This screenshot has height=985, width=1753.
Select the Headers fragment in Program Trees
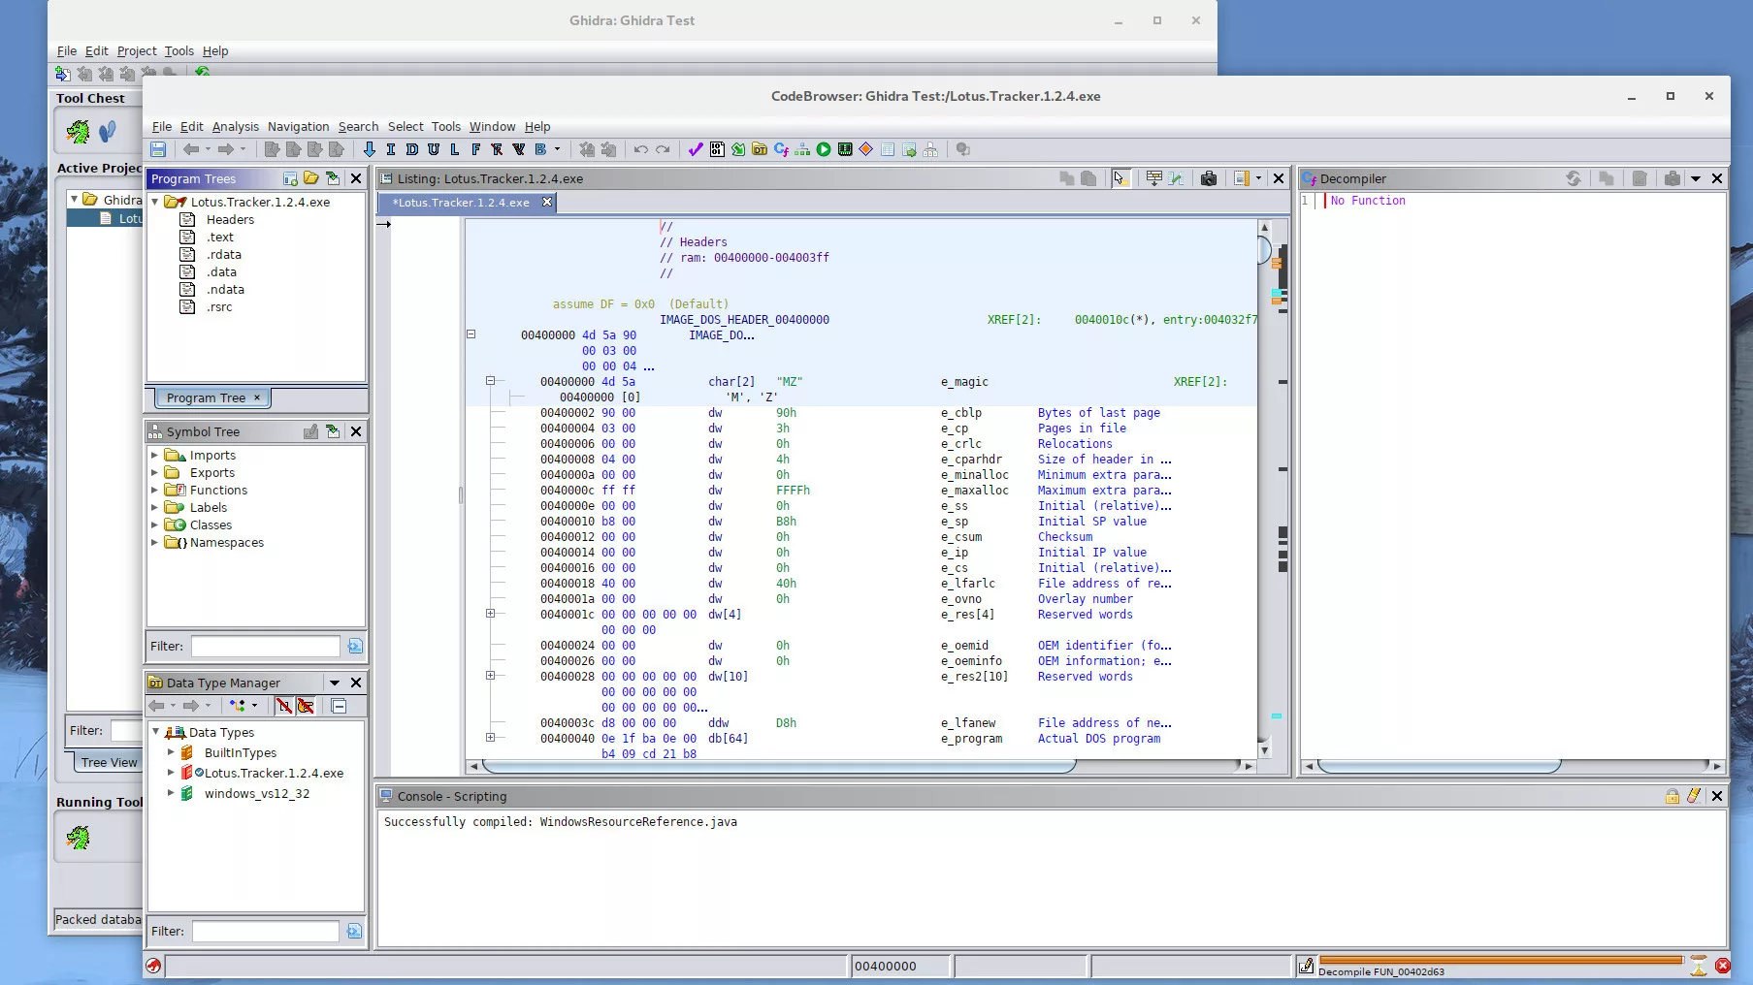[x=230, y=219]
